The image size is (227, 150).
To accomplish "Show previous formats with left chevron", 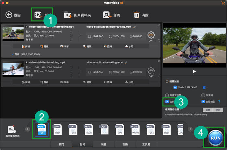I will 28,129.
